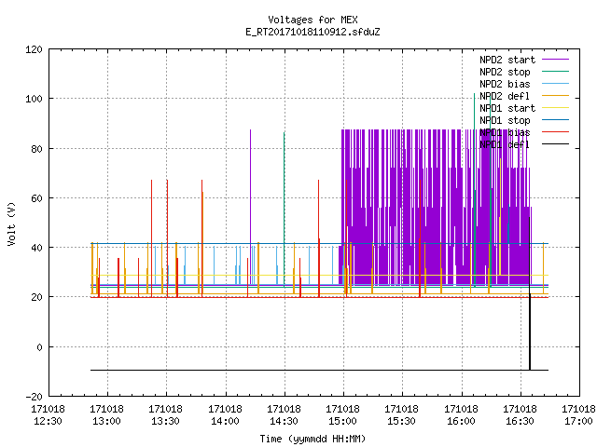Click the green NPD2 stop legend line
This screenshot has width=597, height=447.
pyautogui.click(x=556, y=72)
